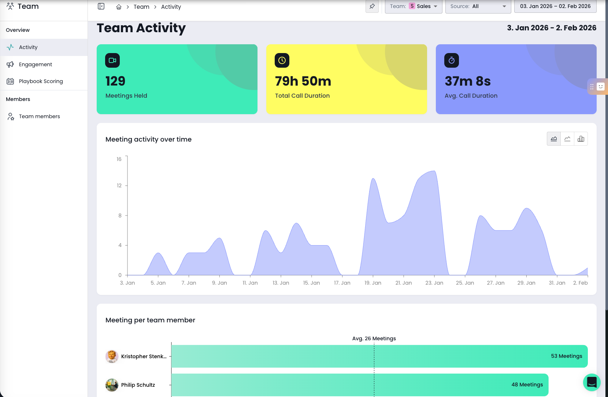Click Kristopher's 53 Meetings bar
This screenshot has width=608, height=397.
(x=379, y=356)
